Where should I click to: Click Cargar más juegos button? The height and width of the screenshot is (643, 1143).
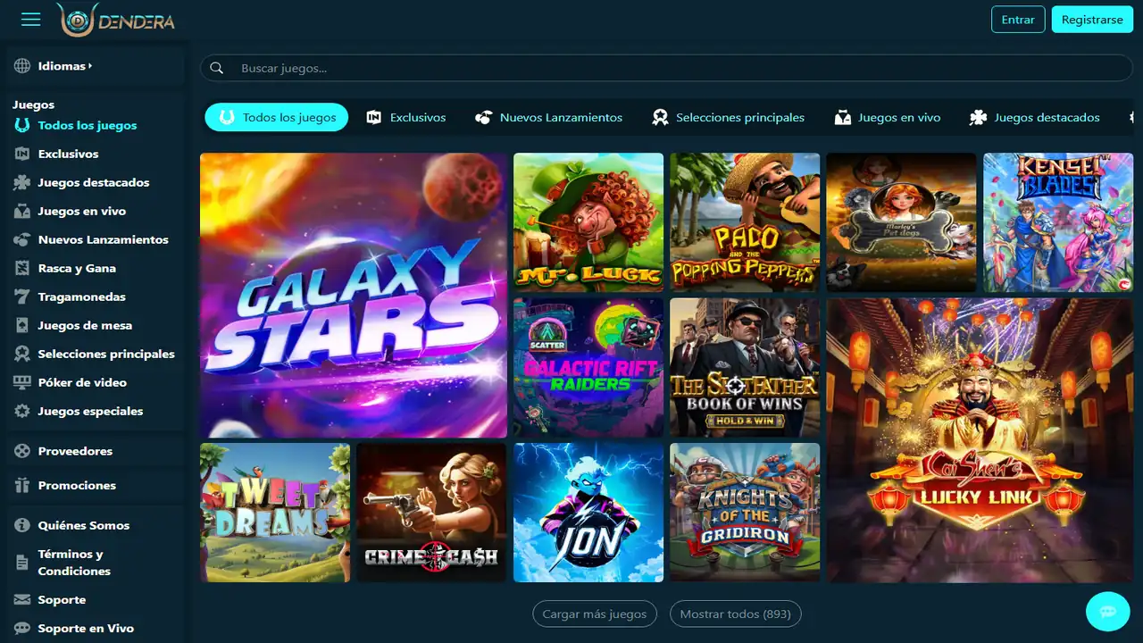tap(595, 614)
